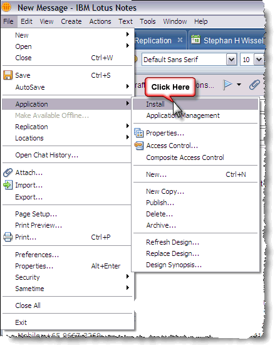This screenshot has width=275, height=345.
Task: Click the Attach paperclip icon in File menu
Action: pos(8,172)
